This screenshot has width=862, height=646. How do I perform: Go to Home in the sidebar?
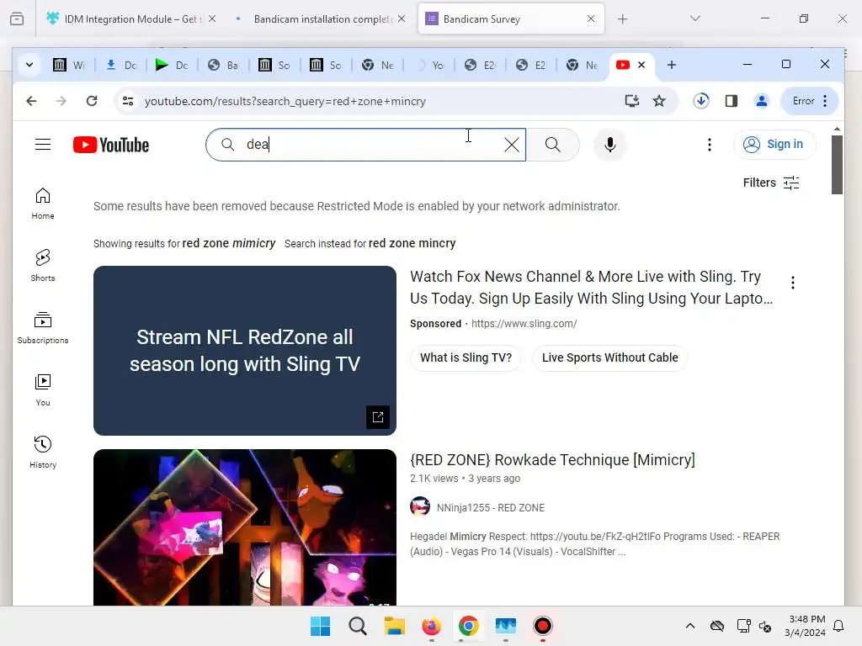[x=43, y=204]
